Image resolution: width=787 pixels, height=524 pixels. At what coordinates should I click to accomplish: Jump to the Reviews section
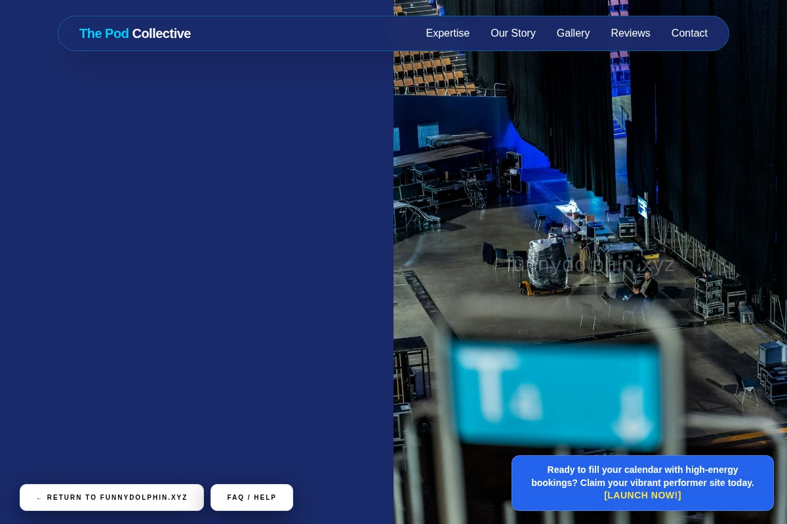(630, 33)
